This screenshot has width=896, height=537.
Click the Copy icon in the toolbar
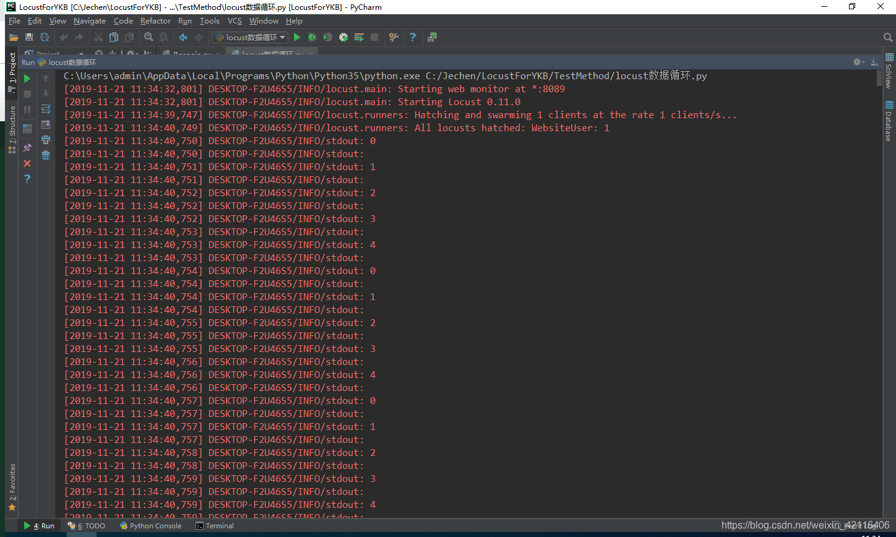114,37
